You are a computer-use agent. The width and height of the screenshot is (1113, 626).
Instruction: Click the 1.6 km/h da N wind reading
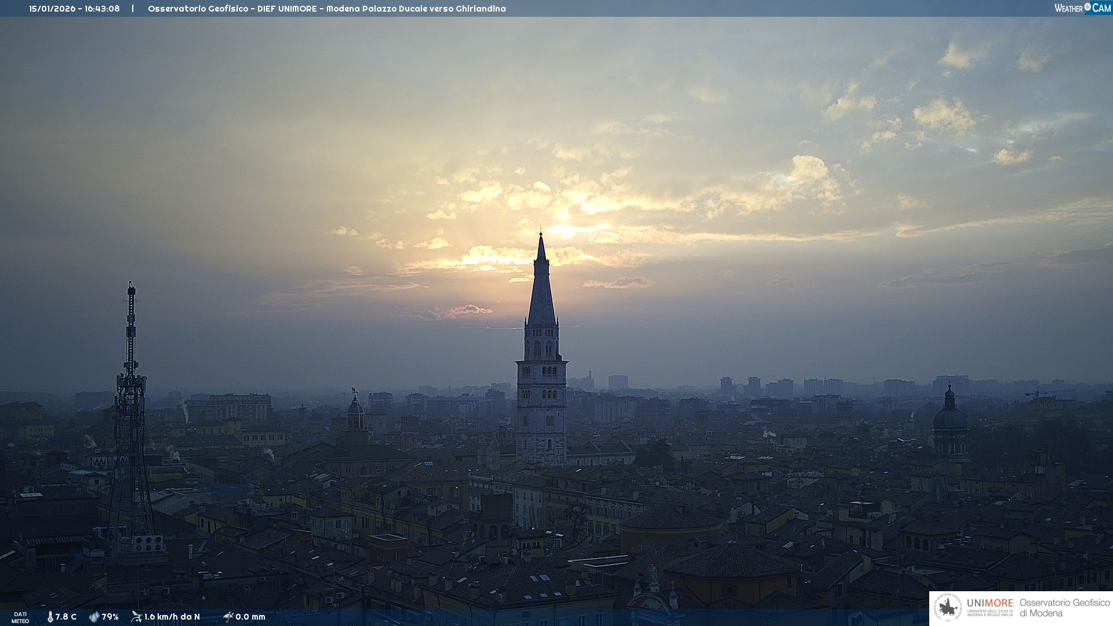click(x=172, y=617)
